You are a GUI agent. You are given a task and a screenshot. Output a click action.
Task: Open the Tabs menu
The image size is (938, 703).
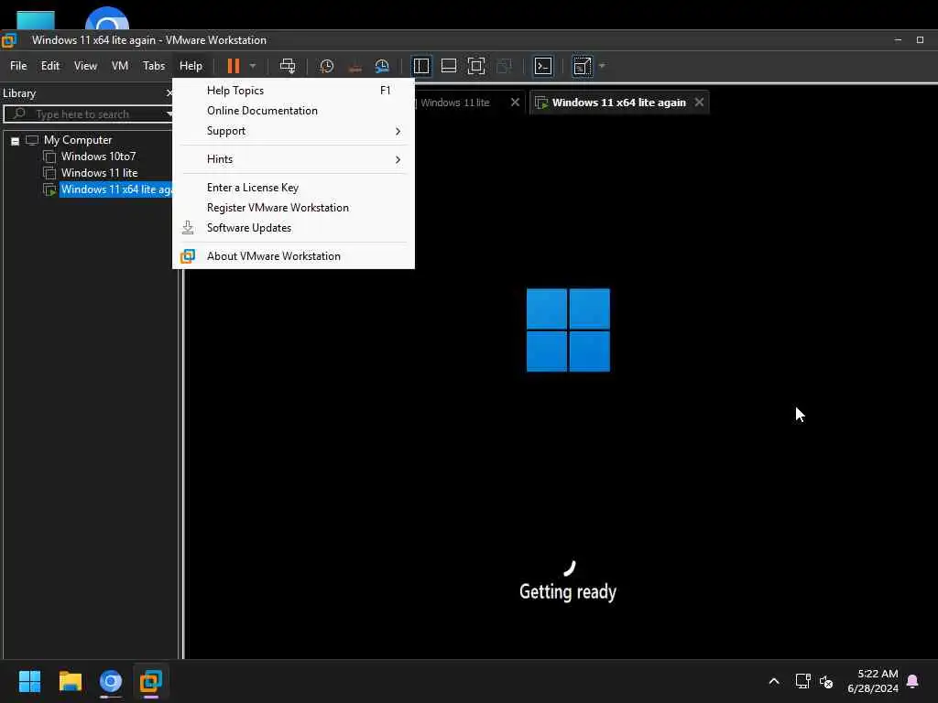[154, 66]
